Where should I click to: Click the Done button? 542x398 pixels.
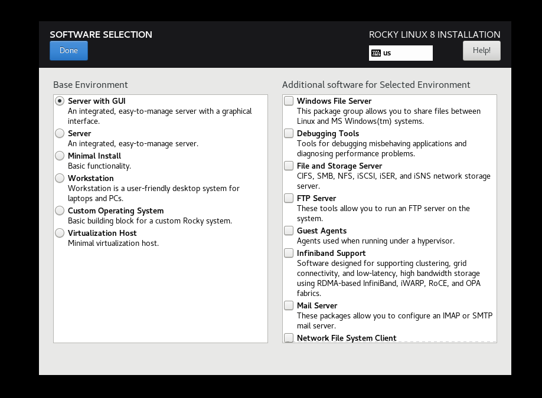(x=68, y=51)
